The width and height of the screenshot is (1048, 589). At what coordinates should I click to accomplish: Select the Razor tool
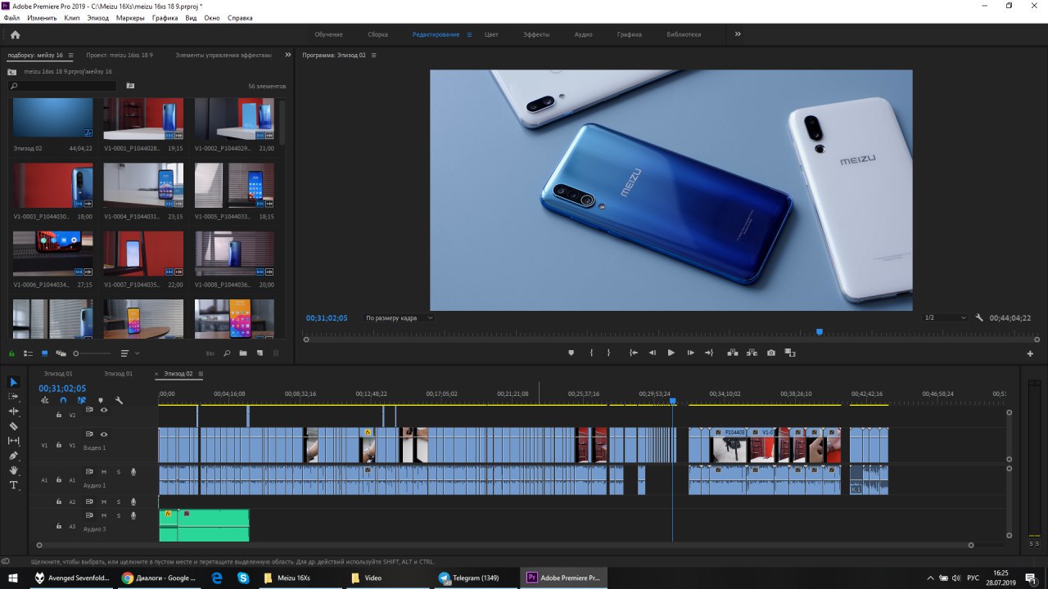point(13,426)
